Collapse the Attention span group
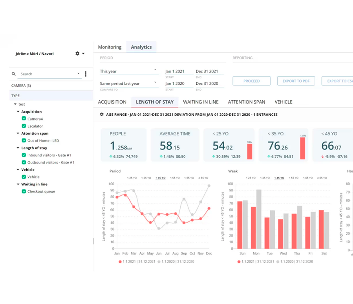Viewport: 353px width, 304px height. coord(18,133)
